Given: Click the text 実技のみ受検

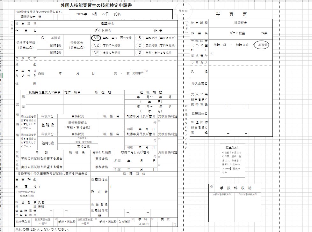Looking at the screenshot, I should click(x=112, y=53).
